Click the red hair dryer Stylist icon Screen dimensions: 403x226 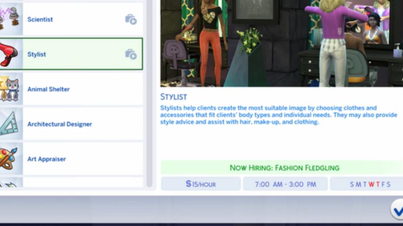10,54
